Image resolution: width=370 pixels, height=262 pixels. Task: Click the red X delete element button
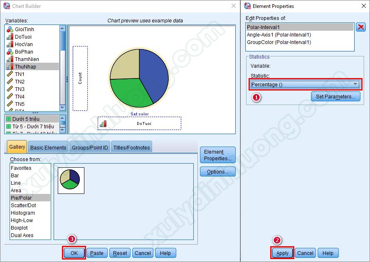361,27
